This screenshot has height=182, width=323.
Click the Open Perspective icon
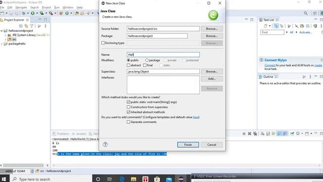pyautogui.click(x=314, y=13)
